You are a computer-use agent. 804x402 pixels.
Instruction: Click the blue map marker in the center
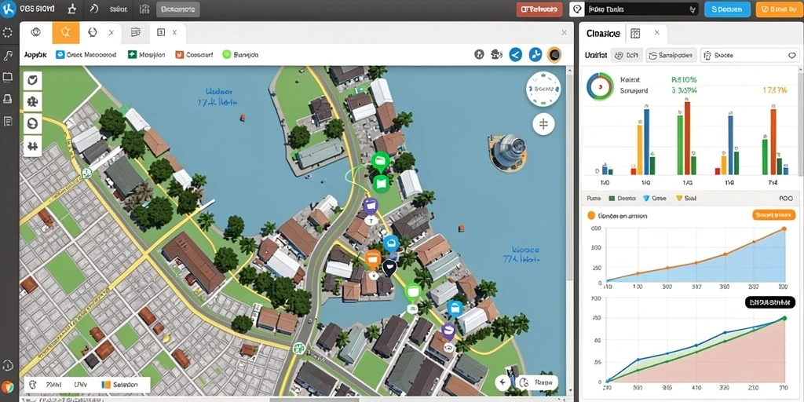[x=391, y=244]
